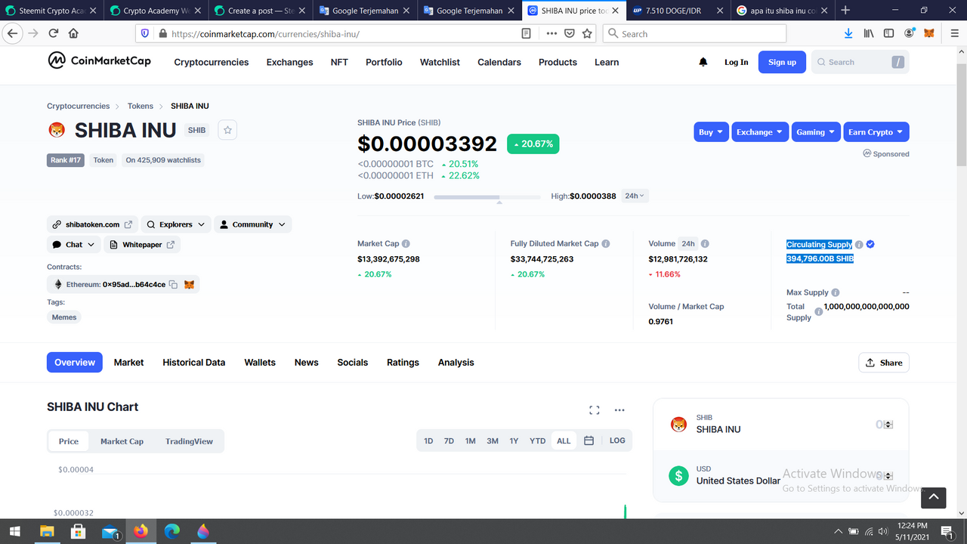The image size is (967, 544).
Task: Expand the Chat dropdown
Action: point(74,245)
